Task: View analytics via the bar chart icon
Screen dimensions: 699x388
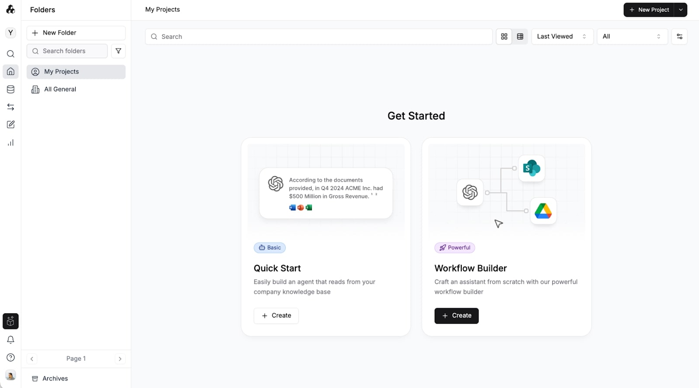Action: point(10,142)
